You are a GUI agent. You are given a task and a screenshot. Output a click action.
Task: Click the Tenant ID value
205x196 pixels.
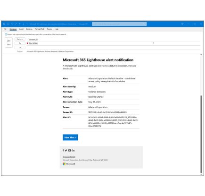coord(107,112)
